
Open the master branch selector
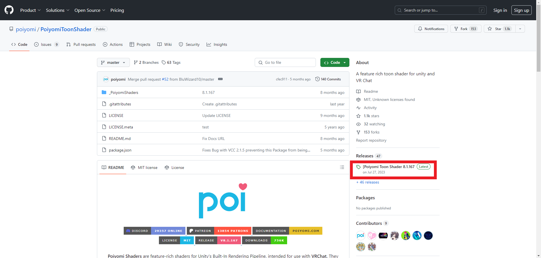coord(113,62)
